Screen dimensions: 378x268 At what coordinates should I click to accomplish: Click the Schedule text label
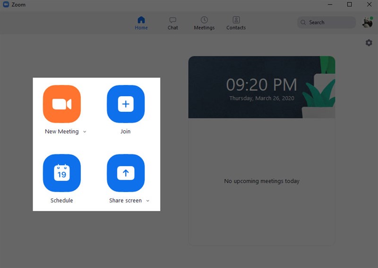[62, 201]
